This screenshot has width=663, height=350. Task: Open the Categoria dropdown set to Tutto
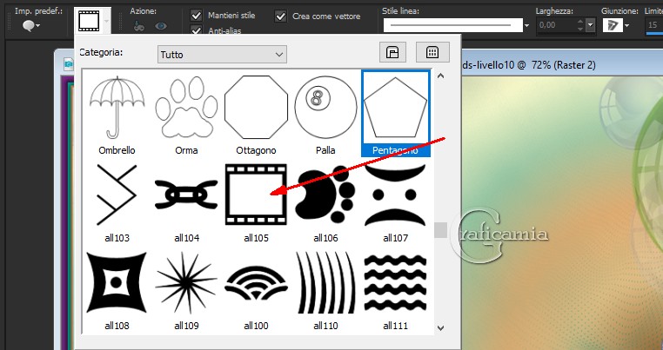(x=222, y=54)
